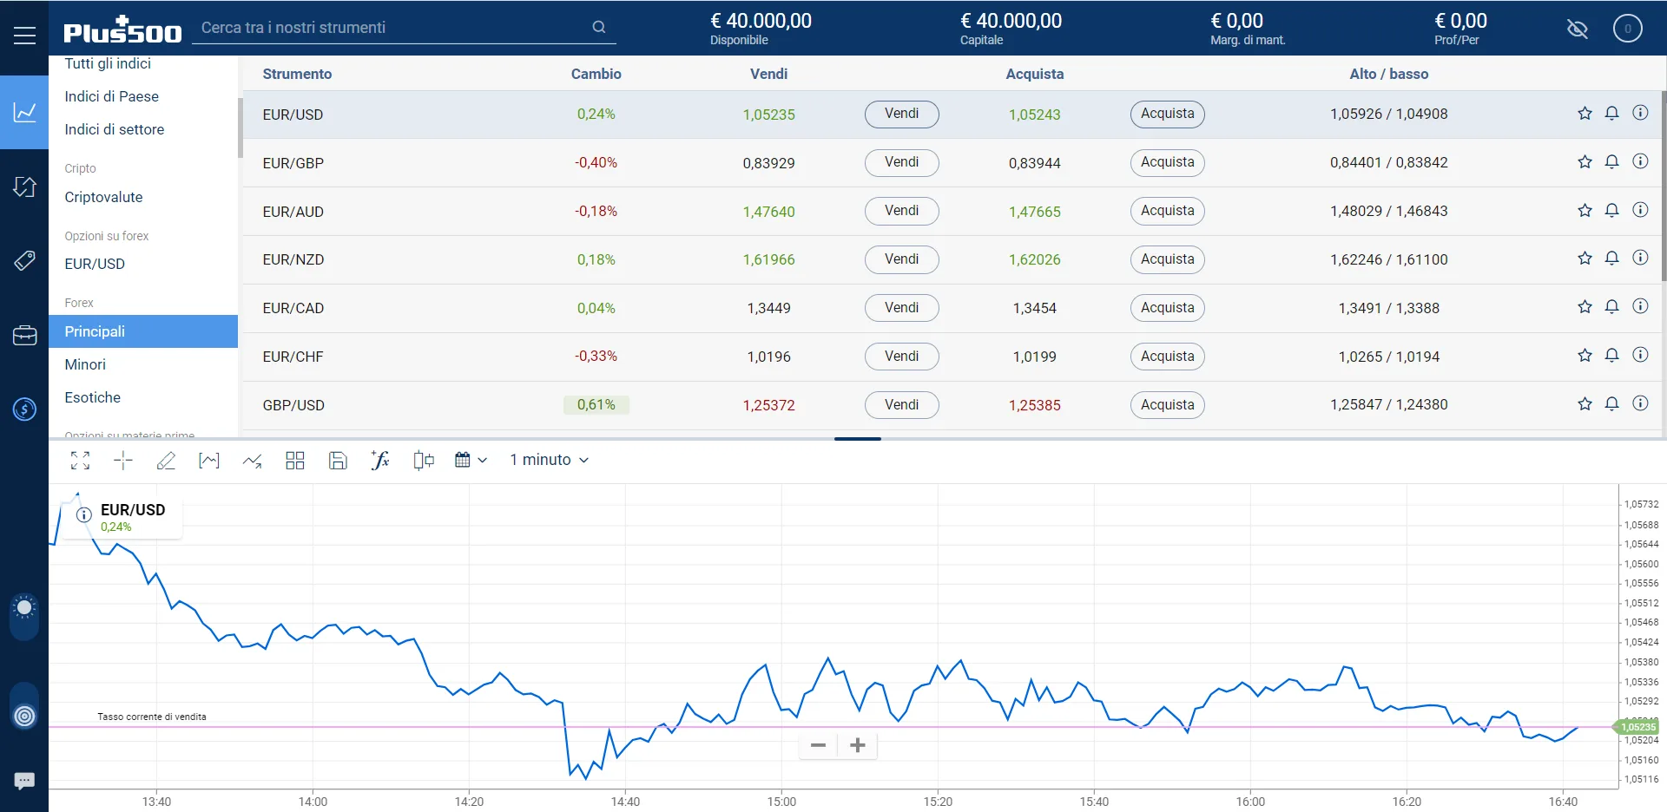Toggle hide balance eye icon
Viewport: 1667px width, 812px height.
[x=1577, y=29]
